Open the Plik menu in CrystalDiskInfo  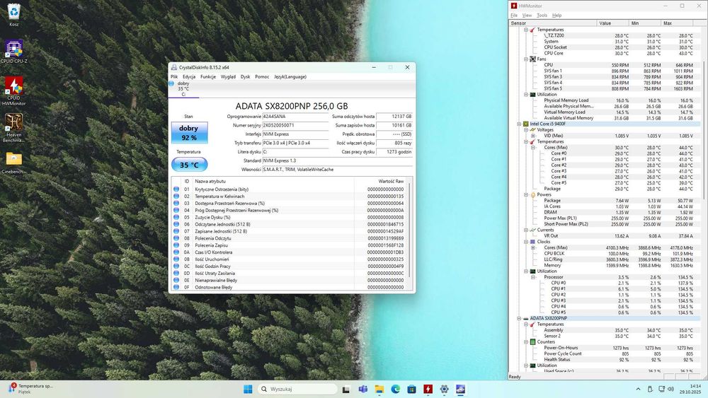coord(174,76)
